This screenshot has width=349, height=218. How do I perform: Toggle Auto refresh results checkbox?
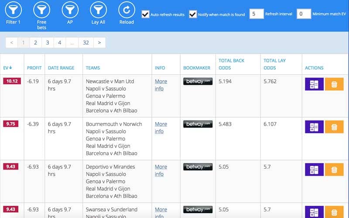point(145,14)
